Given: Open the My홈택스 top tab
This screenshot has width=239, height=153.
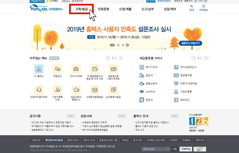Looking at the screenshot, I should [x=37, y=1].
